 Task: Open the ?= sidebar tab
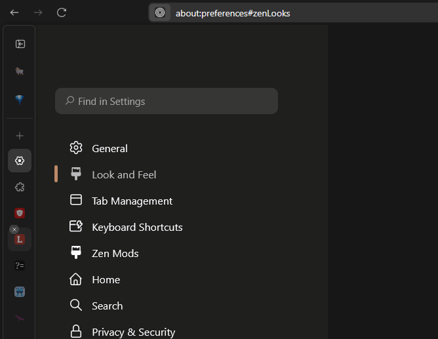(20, 266)
